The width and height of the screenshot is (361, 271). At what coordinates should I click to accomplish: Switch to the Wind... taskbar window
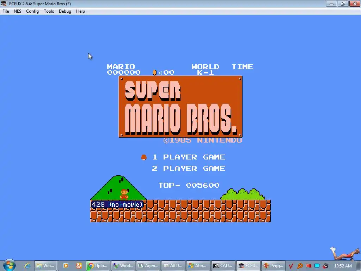[x=123, y=266]
